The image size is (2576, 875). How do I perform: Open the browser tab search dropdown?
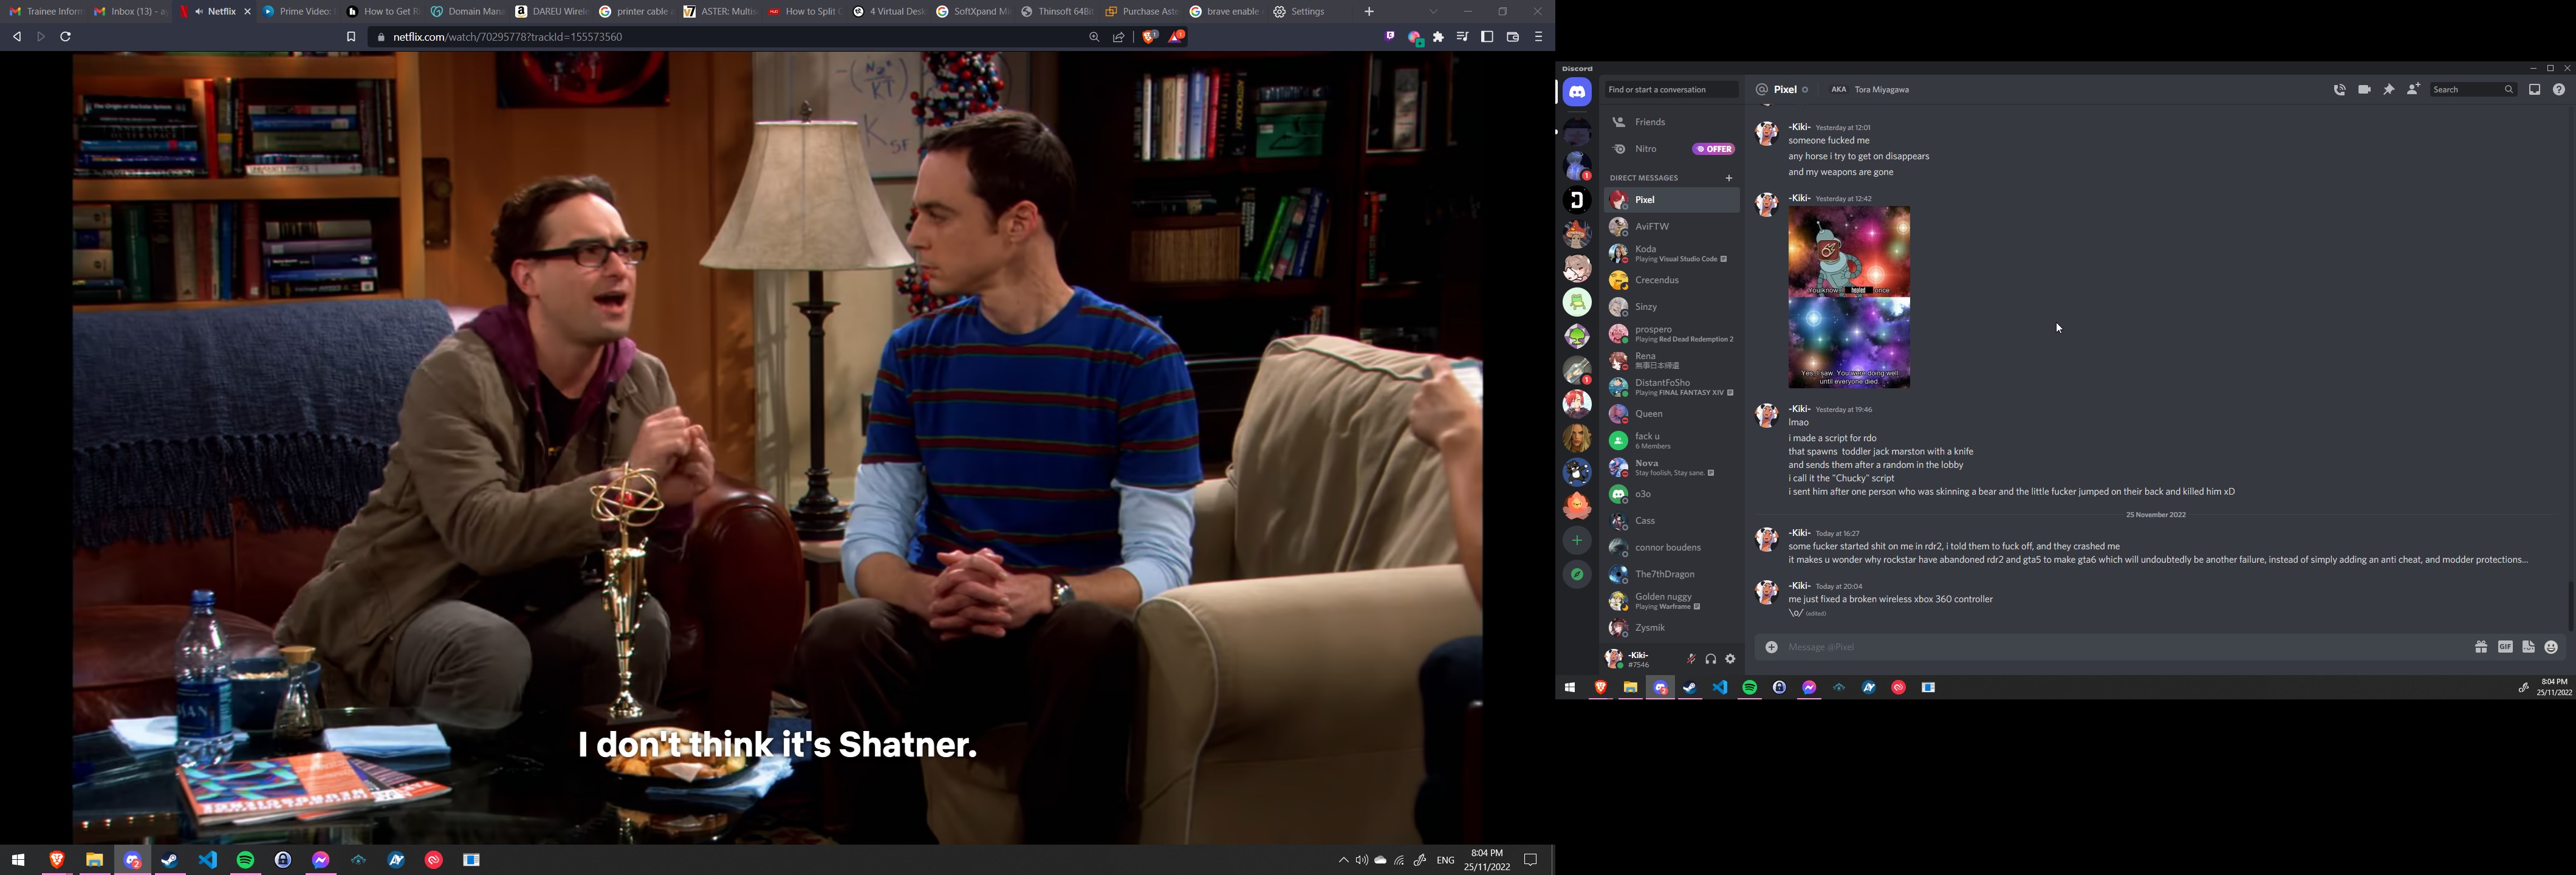pyautogui.click(x=1433, y=12)
